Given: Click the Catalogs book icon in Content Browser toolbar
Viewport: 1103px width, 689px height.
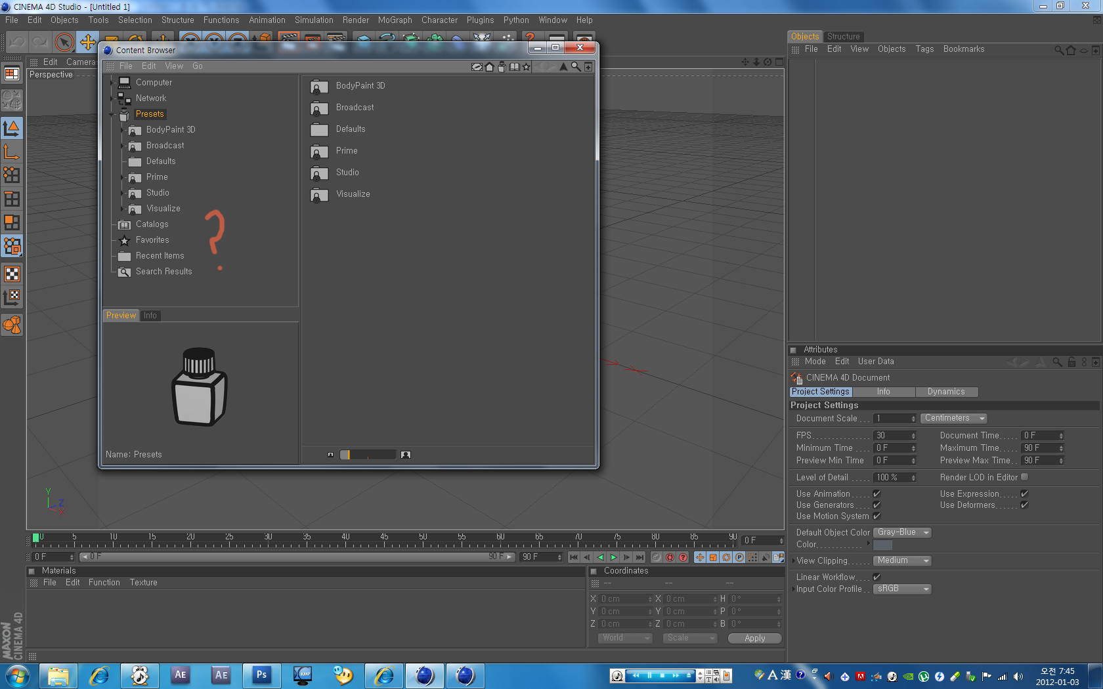Looking at the screenshot, I should (x=515, y=66).
